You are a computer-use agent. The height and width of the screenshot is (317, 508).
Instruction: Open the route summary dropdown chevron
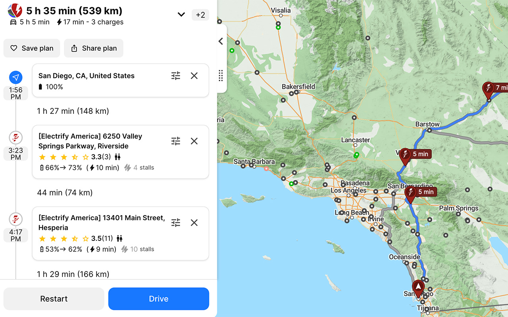point(181,14)
